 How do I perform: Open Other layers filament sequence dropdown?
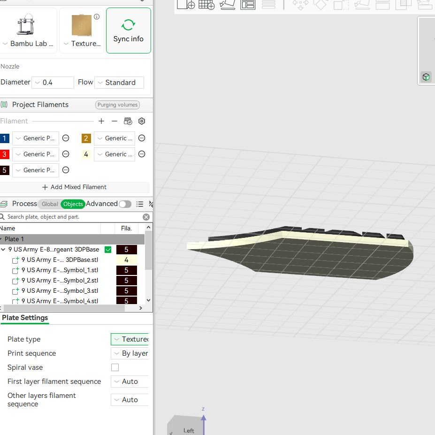tap(130, 400)
